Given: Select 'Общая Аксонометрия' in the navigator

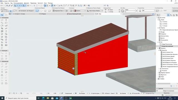Looking at the screenshot, I should [x=167, y=46].
